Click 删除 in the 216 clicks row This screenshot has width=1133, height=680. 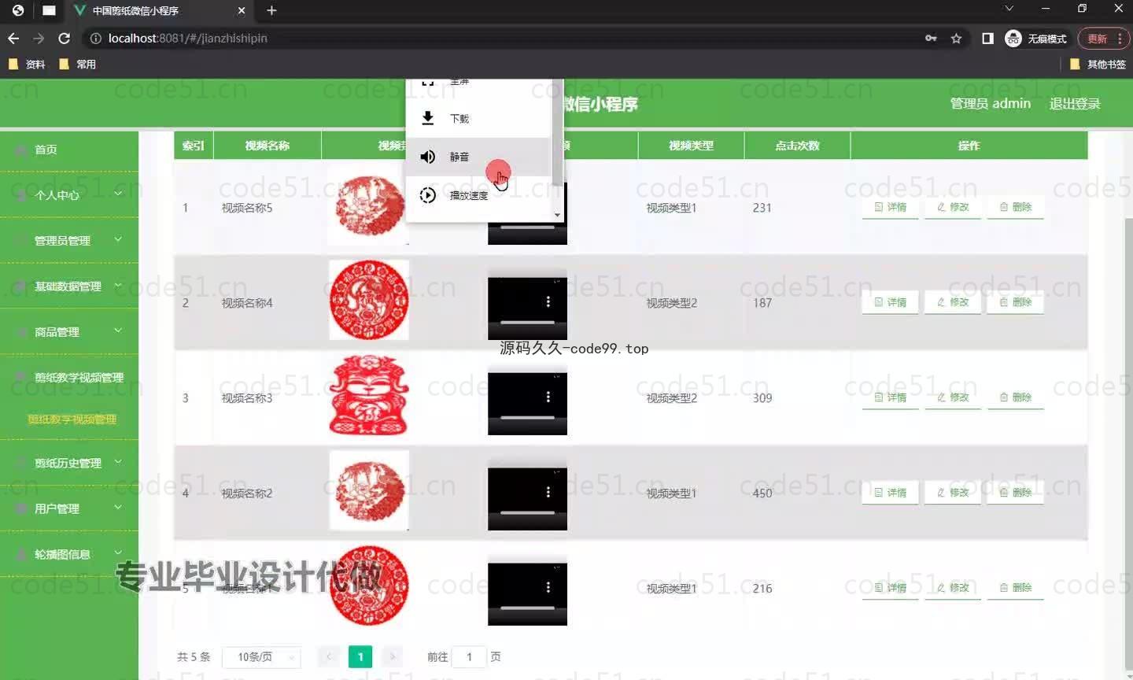coord(1016,588)
